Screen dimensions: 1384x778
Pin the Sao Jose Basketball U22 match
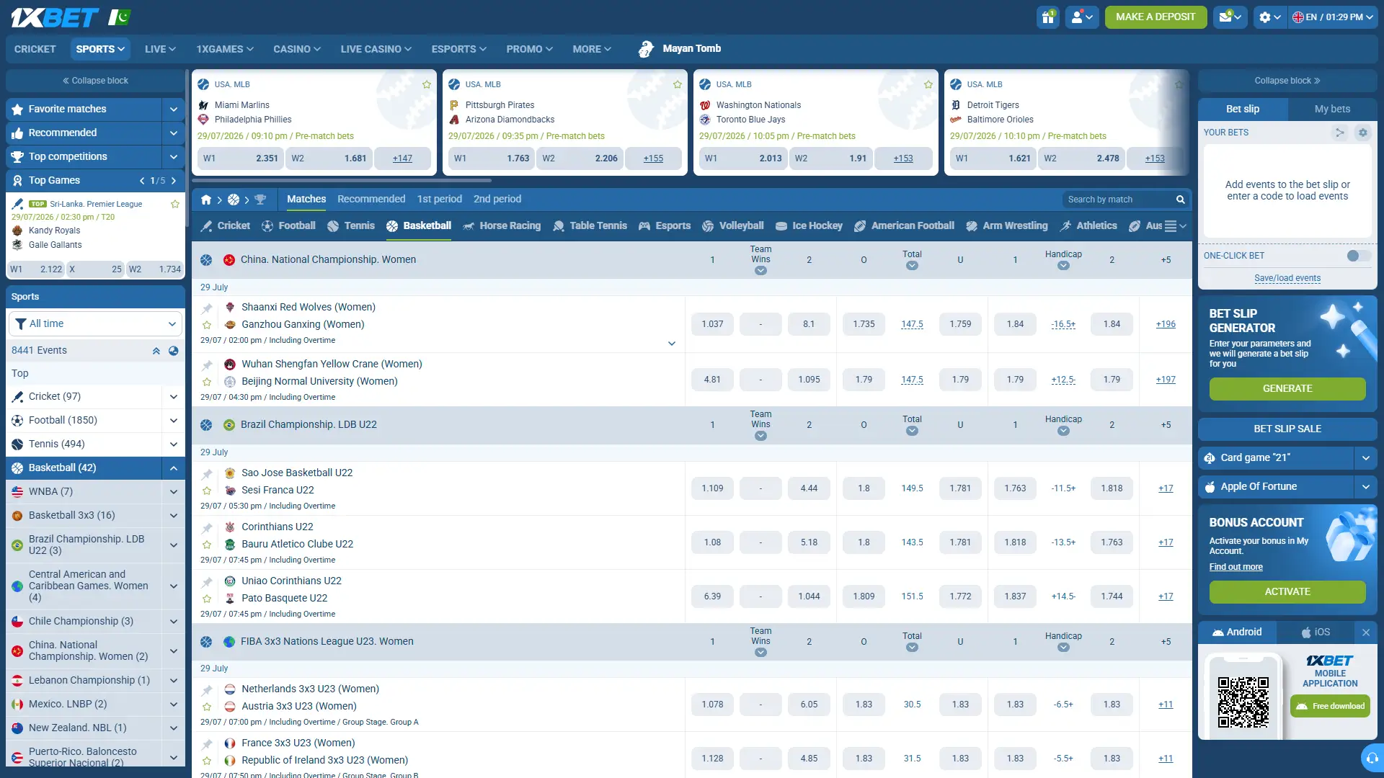207,474
